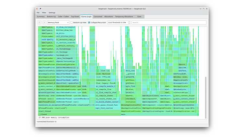
Task: Click the back navigation arrow button
Action: coord(40,23)
